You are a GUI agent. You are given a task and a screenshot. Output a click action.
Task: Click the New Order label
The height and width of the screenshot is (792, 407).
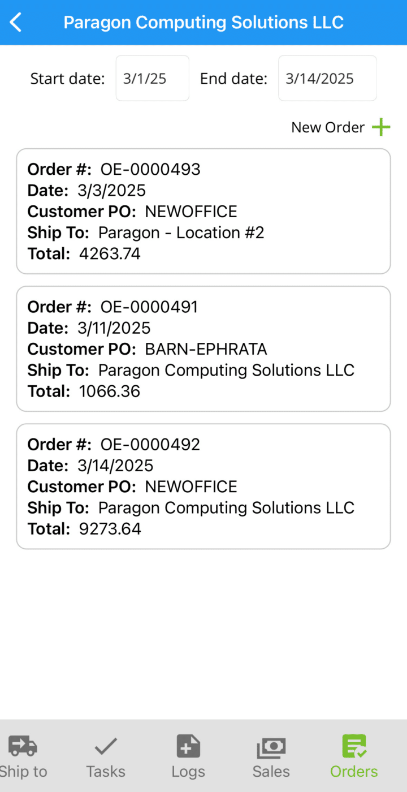click(328, 127)
